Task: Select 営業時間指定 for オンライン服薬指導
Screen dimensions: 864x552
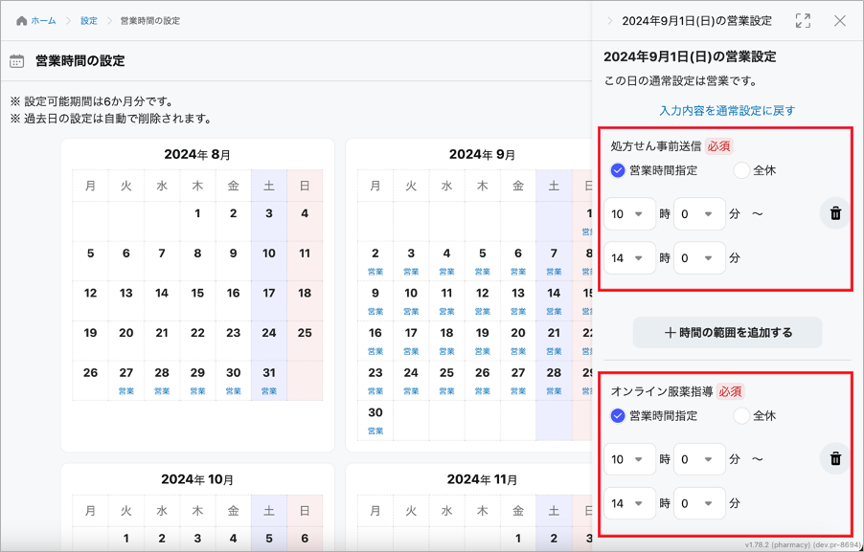Action: coord(618,416)
